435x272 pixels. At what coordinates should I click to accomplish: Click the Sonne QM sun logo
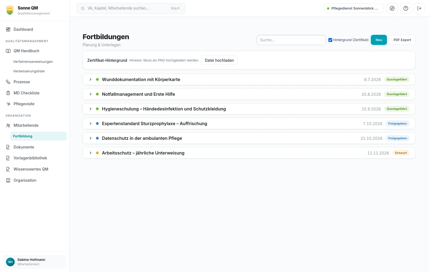(10, 10)
